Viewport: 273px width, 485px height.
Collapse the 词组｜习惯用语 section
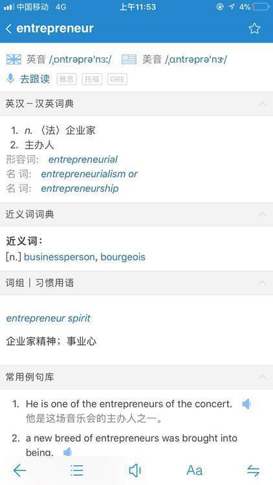click(x=263, y=283)
